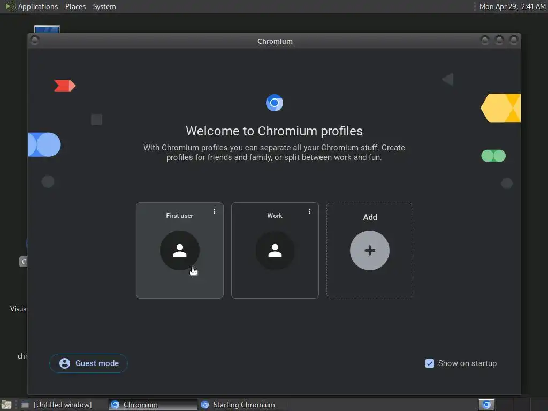Click 'Welcome to Chromium profiles' heading

(275, 131)
